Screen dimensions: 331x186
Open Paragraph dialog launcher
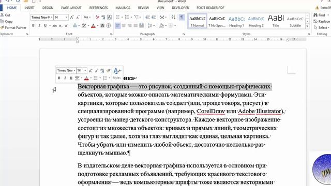184,34
